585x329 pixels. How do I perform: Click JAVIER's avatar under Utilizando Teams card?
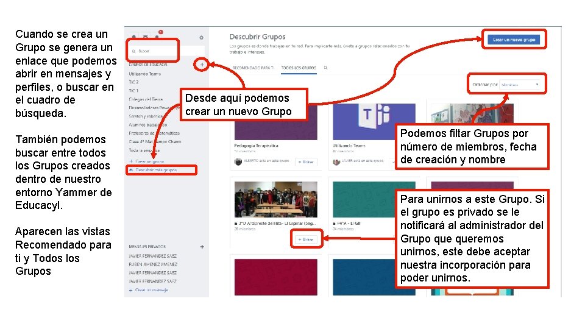(336, 162)
